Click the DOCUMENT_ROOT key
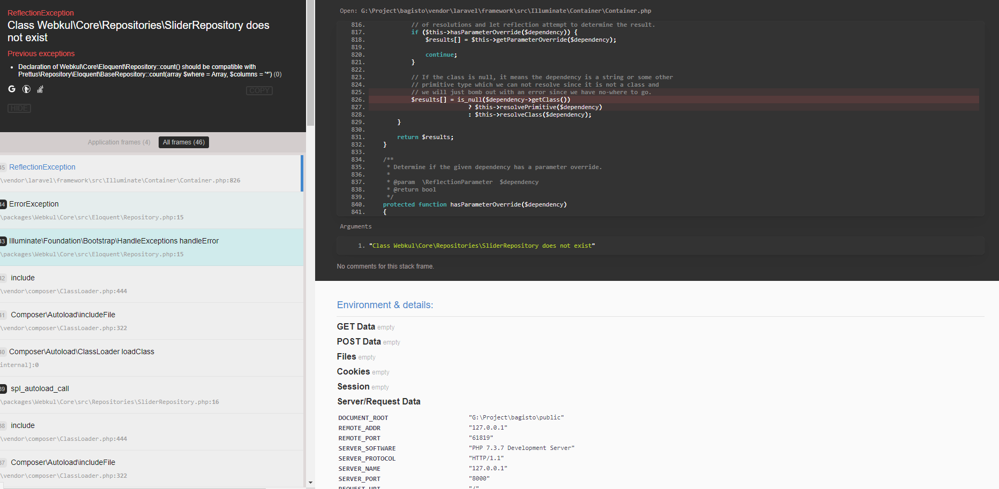The image size is (999, 489). [x=363, y=418]
